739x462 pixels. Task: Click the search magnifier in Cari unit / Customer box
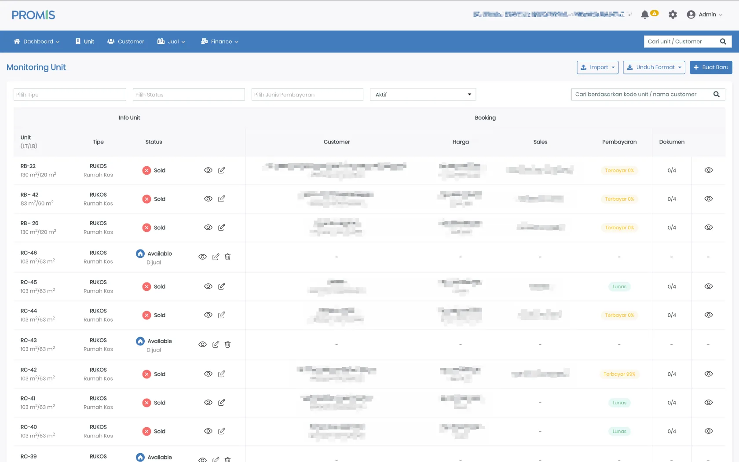coord(723,41)
